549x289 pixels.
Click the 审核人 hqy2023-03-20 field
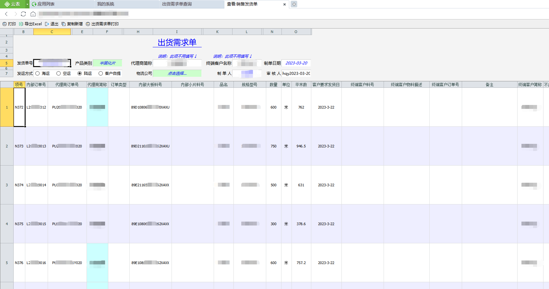pyautogui.click(x=296, y=74)
